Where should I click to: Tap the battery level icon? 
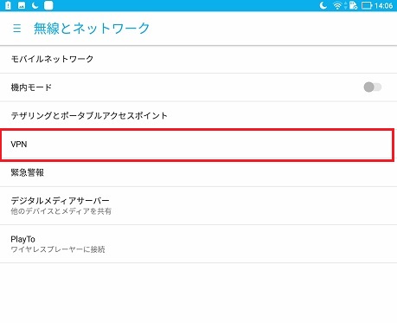coord(367,5)
